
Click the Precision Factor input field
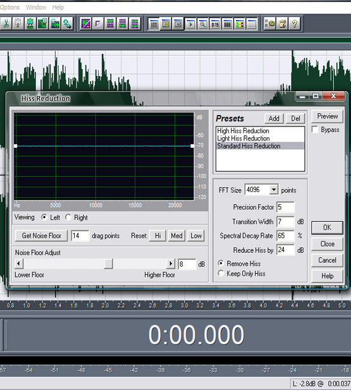285,207
